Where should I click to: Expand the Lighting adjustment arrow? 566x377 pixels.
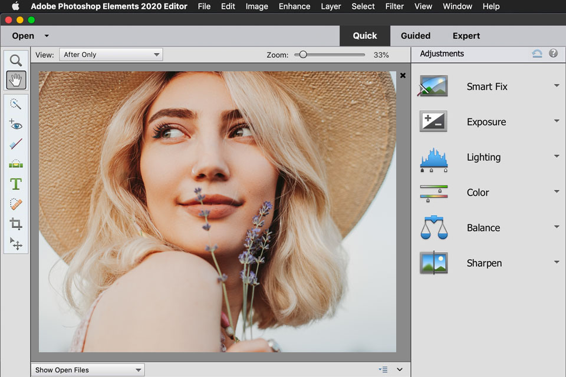[557, 156]
